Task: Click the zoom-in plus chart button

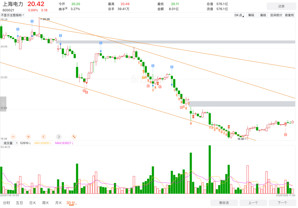Action: [x=28, y=137]
